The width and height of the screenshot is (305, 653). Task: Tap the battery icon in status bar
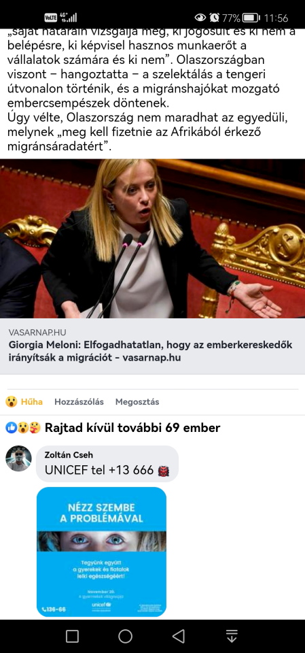[x=251, y=18]
